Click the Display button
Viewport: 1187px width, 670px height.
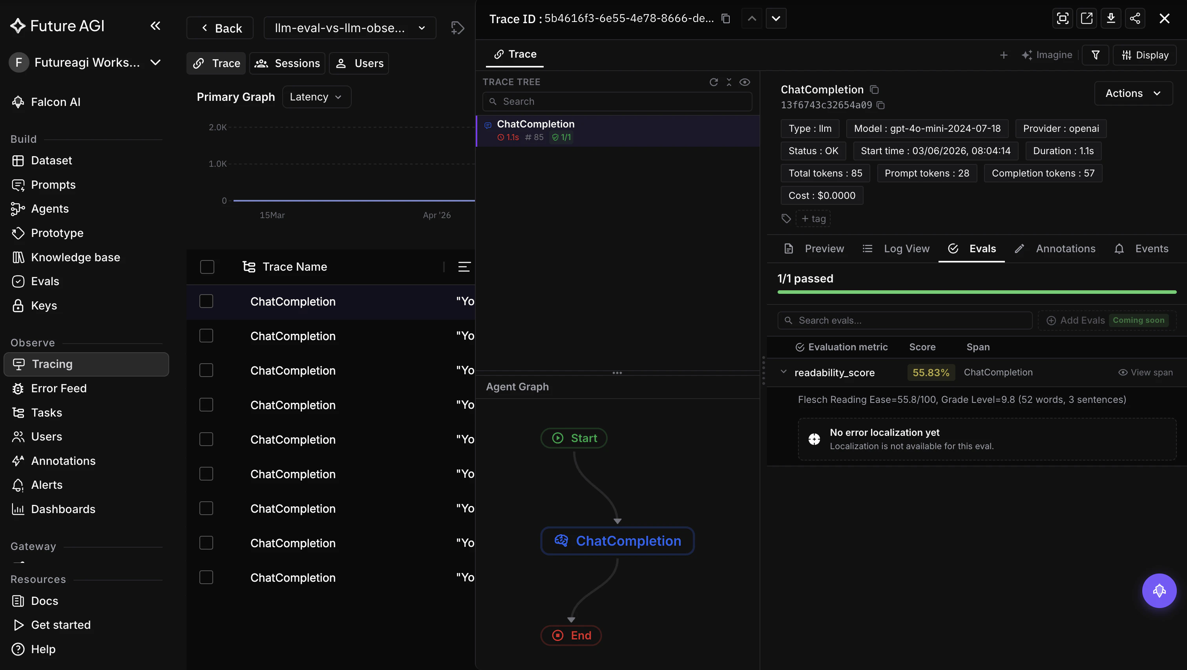tap(1145, 55)
